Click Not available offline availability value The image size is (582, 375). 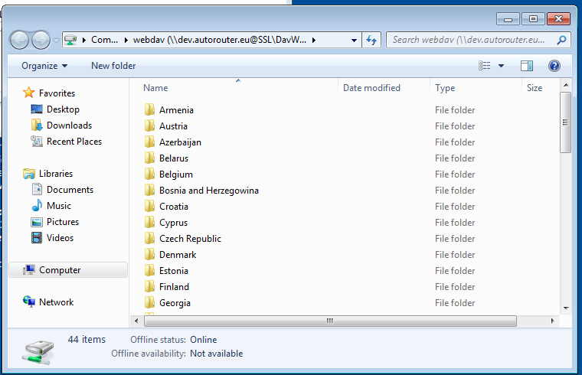(x=217, y=354)
